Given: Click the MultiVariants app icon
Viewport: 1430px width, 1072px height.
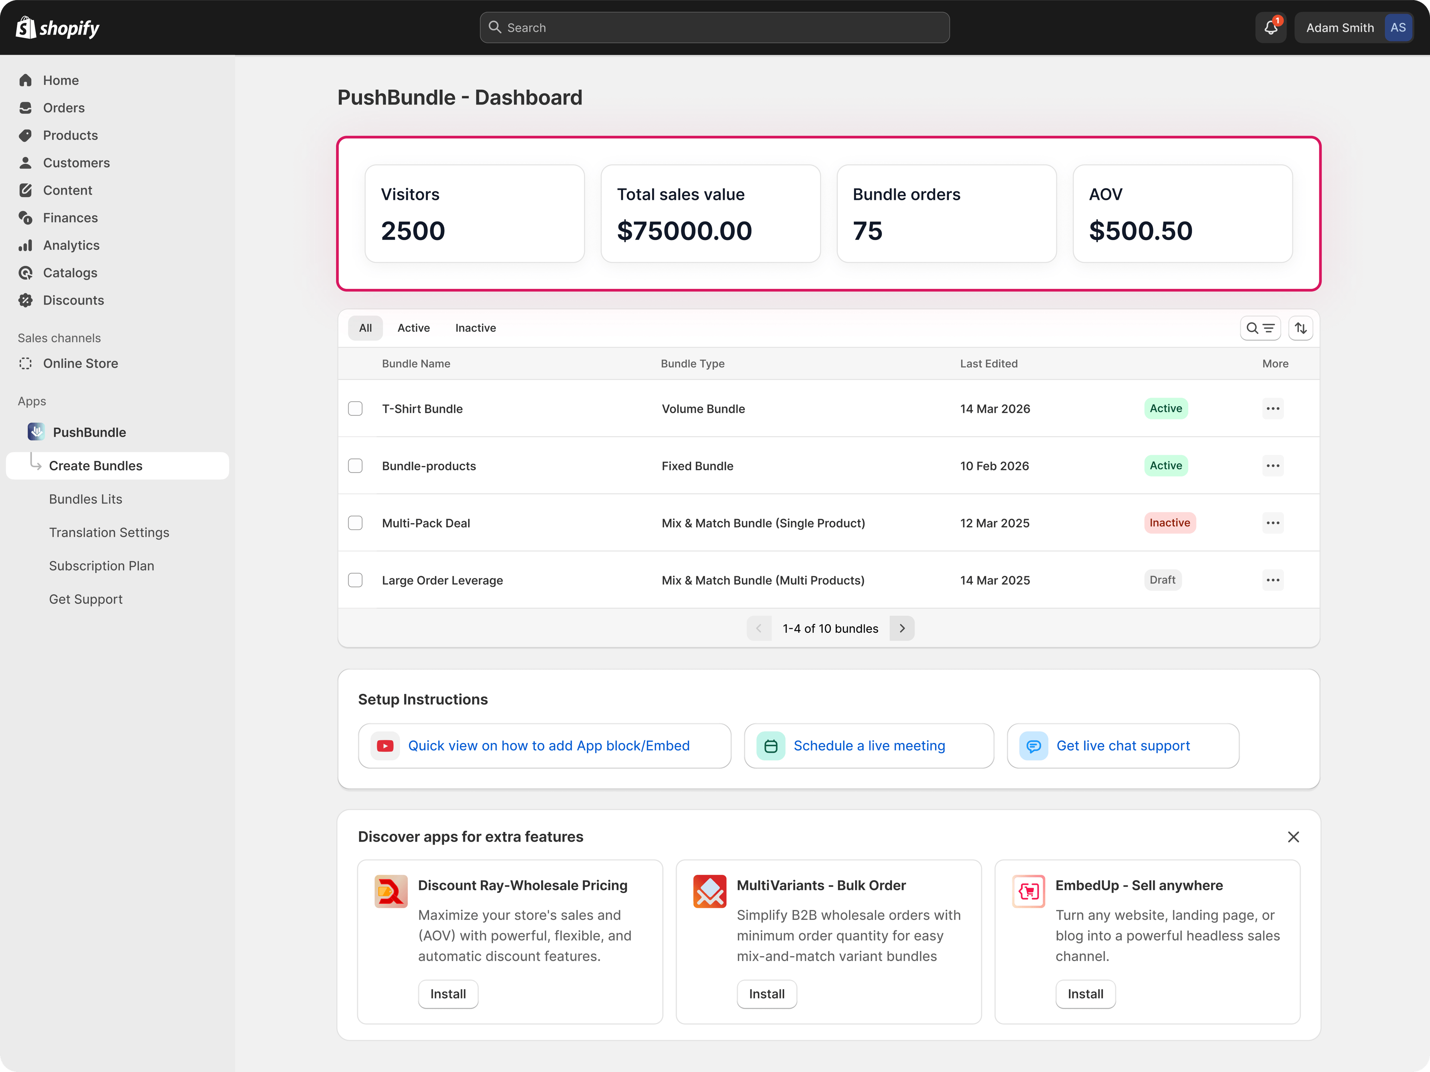Looking at the screenshot, I should pos(710,891).
